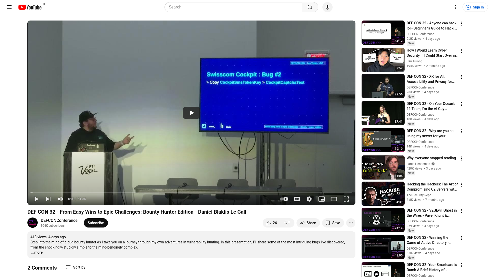Click the Sign in button
Viewport: 492px width, 277px height.
click(475, 7)
